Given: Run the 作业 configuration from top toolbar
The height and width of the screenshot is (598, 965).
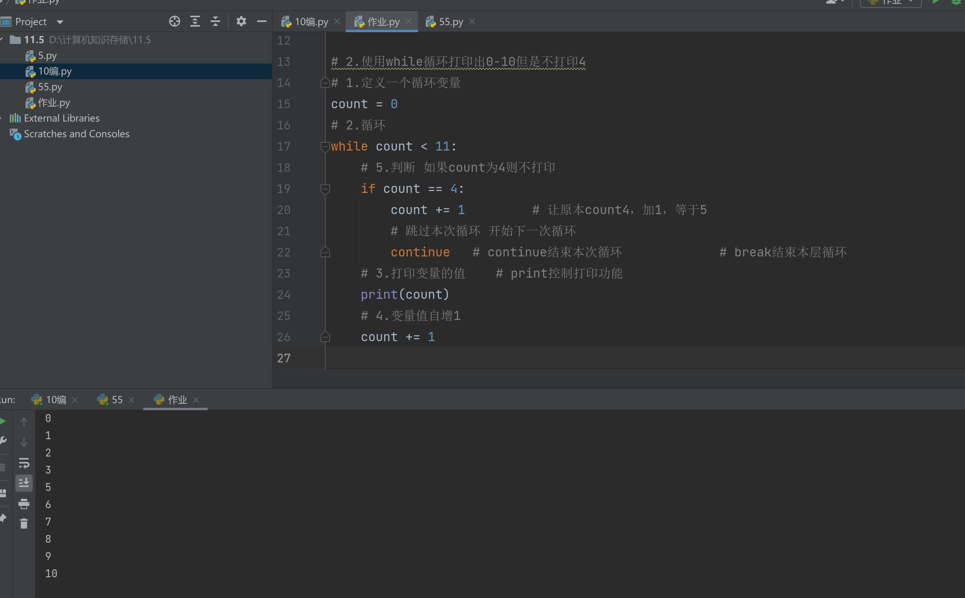Looking at the screenshot, I should click(x=936, y=2).
